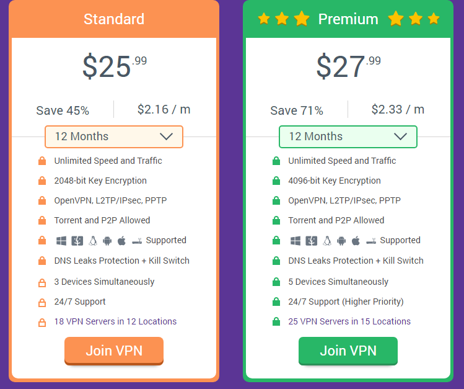Image resolution: width=464 pixels, height=389 pixels.
Task: Open the Premium plan 12 Months dropdown
Action: [x=348, y=136]
